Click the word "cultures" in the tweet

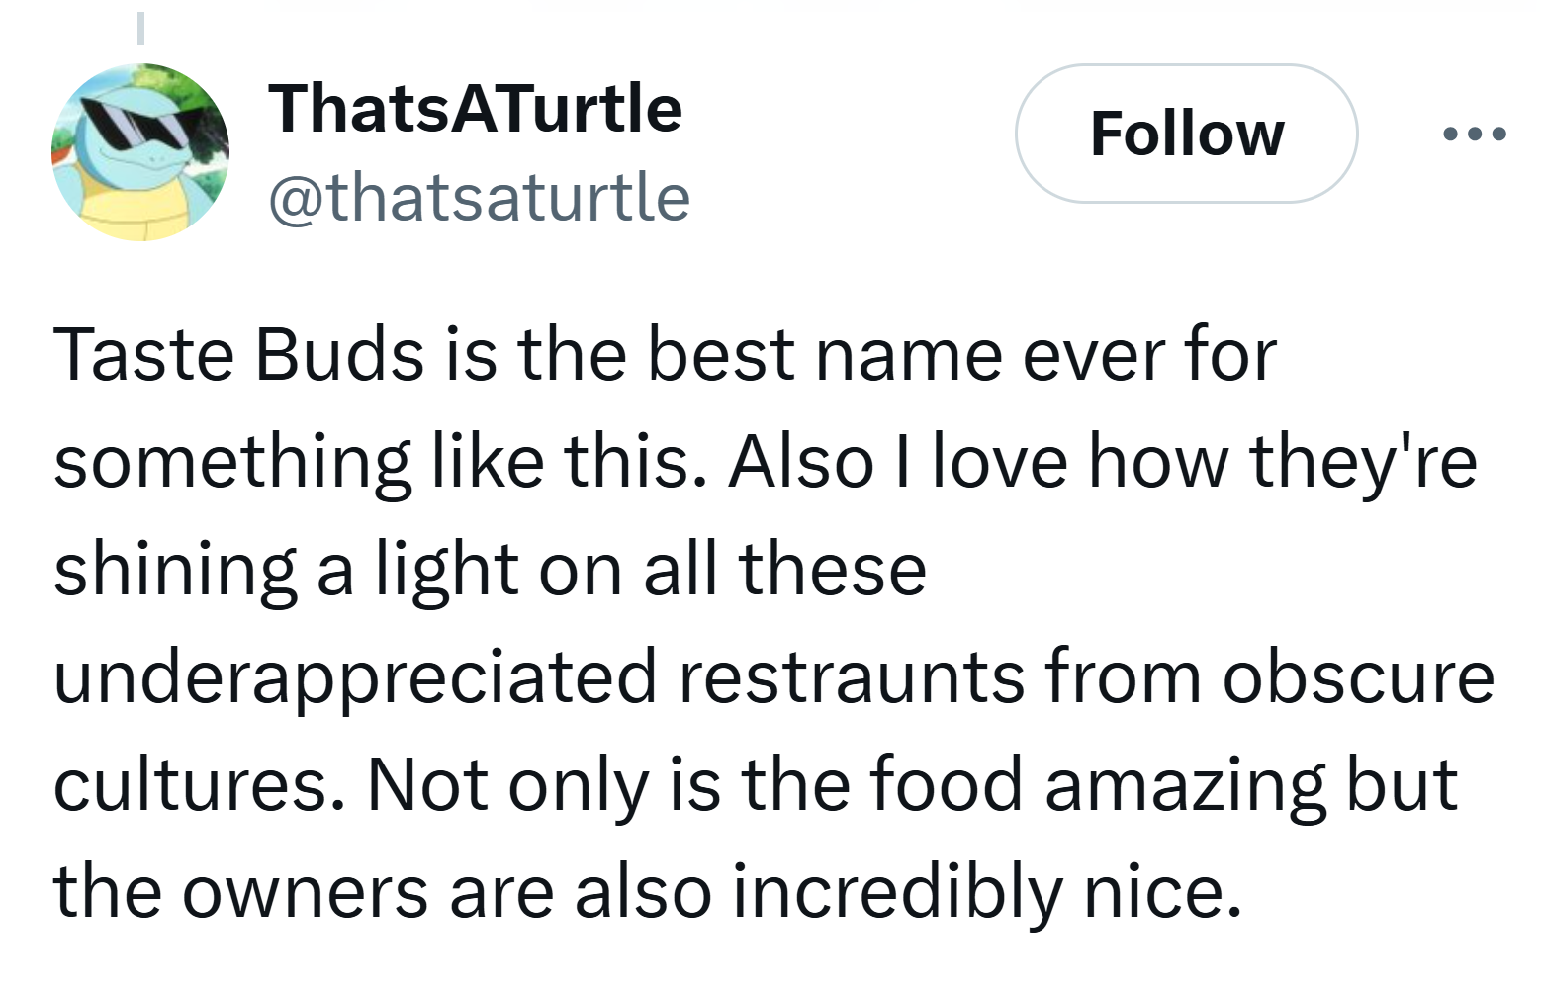199,784
